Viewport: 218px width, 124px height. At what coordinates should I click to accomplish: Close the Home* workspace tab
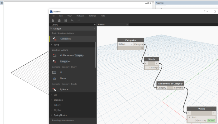pos(127,25)
